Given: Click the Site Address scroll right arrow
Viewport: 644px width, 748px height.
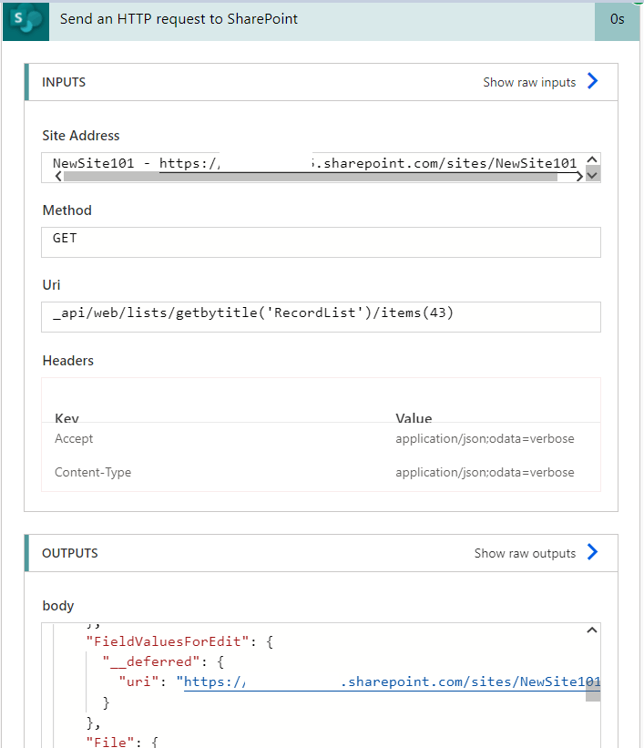Looking at the screenshot, I should pyautogui.click(x=579, y=177).
